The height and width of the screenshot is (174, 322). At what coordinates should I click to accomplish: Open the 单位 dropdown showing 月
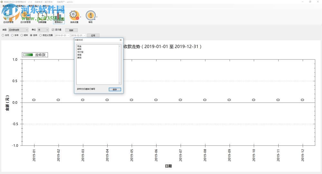click(x=43, y=30)
